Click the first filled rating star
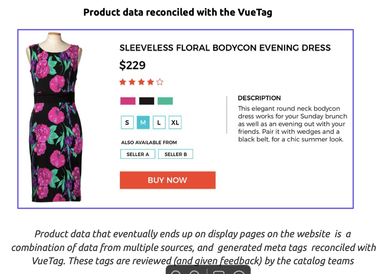The height and width of the screenshot is (274, 384). pos(123,82)
